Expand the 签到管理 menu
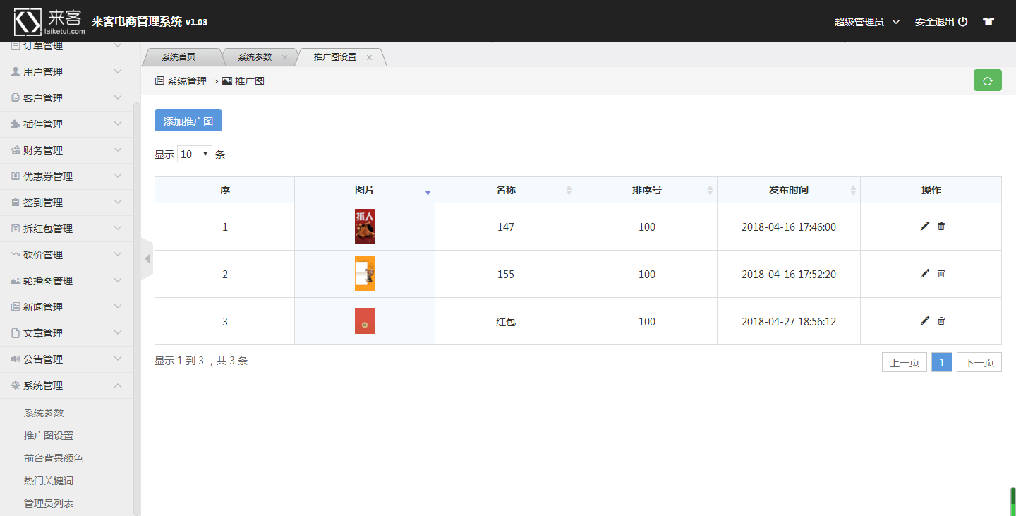 coord(66,203)
